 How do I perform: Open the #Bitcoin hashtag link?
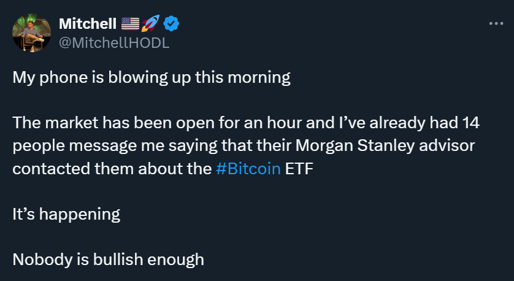tap(248, 169)
